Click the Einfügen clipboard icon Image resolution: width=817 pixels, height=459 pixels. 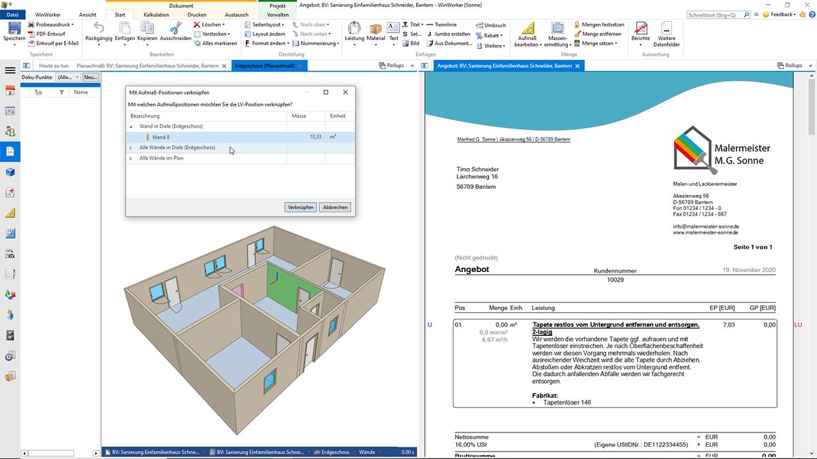click(125, 28)
